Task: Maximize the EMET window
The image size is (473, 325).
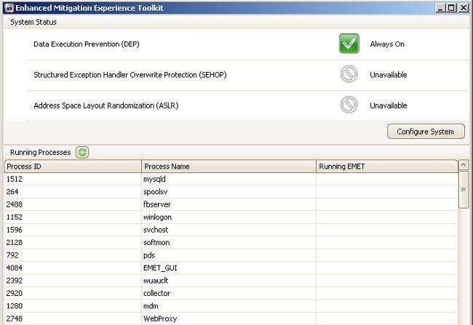Action: click(x=451, y=8)
